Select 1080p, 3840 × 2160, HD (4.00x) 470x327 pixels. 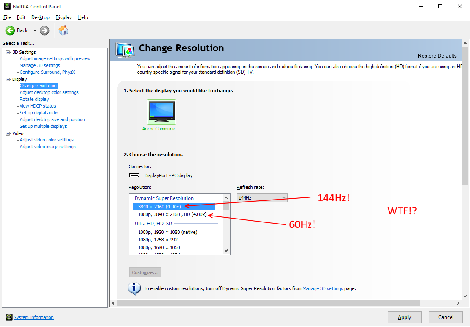click(172, 214)
